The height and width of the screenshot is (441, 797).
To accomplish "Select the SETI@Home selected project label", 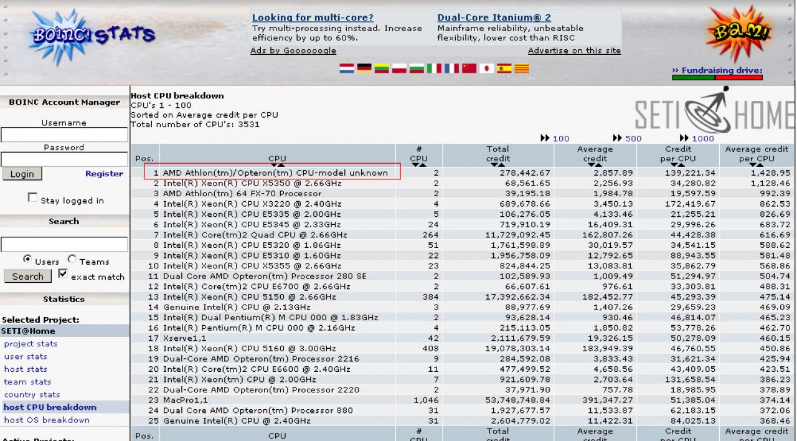I will click(28, 331).
